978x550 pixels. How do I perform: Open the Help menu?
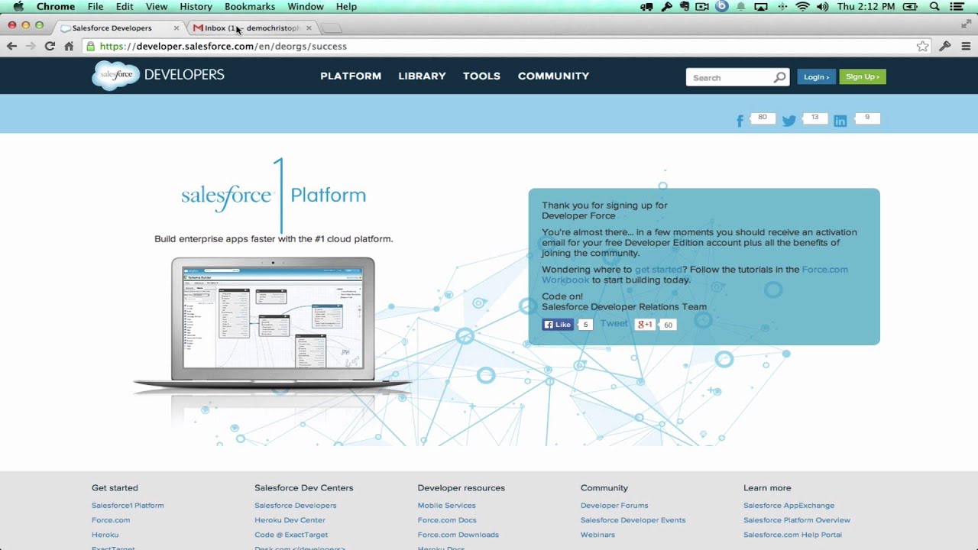tap(346, 6)
